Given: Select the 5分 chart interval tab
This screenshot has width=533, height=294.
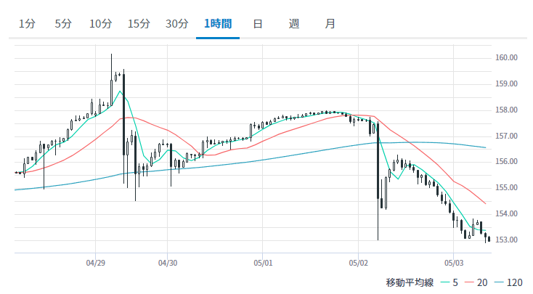Looking at the screenshot, I should coord(64,23).
